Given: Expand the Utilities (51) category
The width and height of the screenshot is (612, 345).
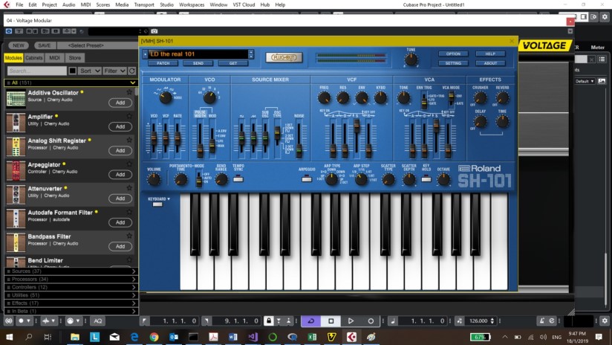Looking at the screenshot, I should pyautogui.click(x=71, y=295).
